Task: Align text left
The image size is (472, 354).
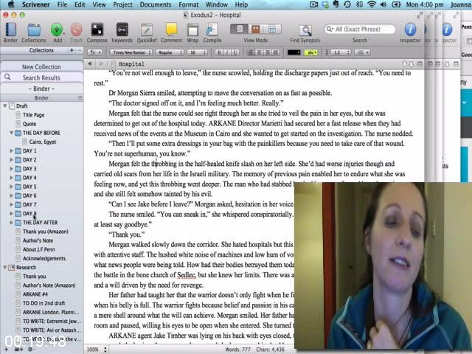Action: (x=251, y=52)
